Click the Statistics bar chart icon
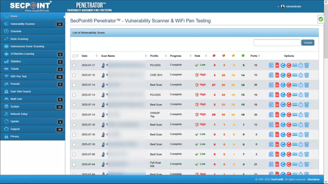328x184 pixels. point(6,61)
